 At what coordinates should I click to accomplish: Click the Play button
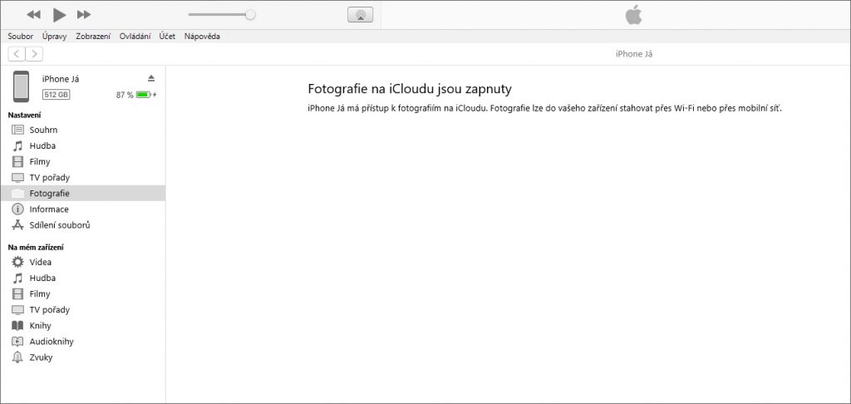pyautogui.click(x=58, y=14)
